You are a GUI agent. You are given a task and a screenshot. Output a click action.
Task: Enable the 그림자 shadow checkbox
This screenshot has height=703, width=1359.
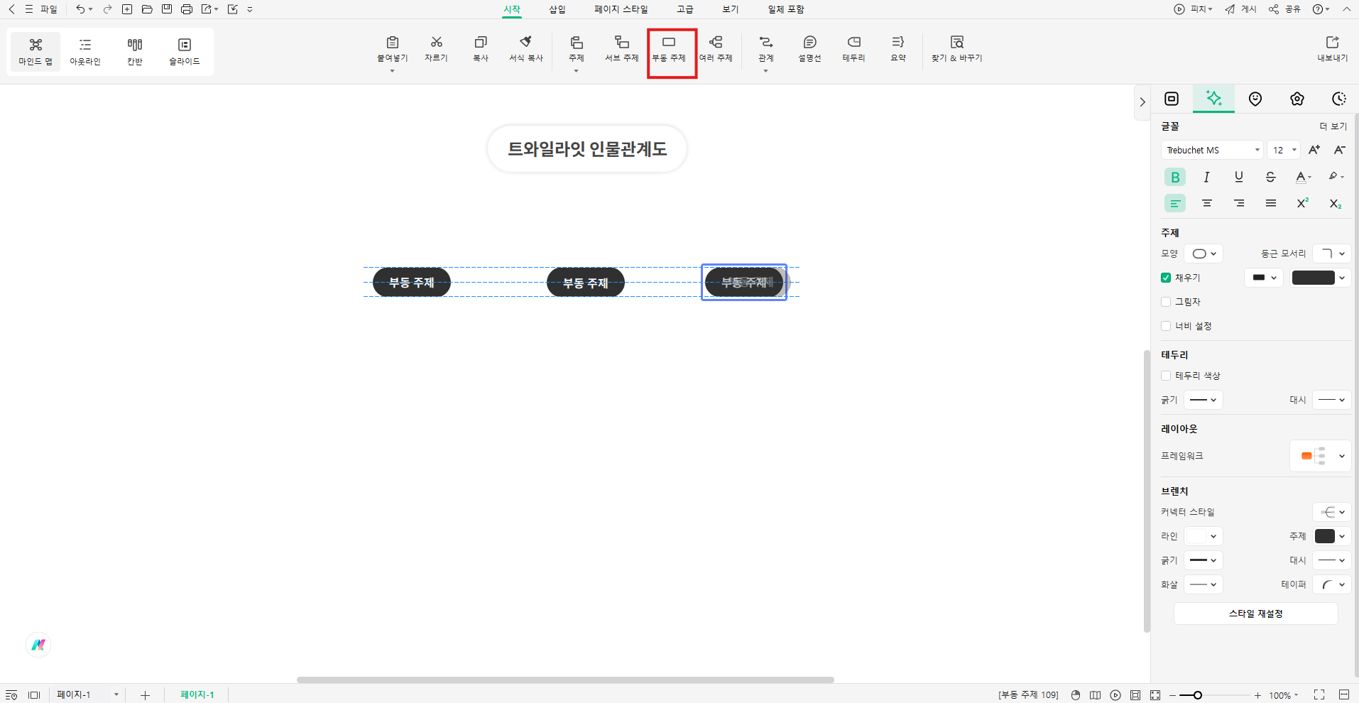point(1166,302)
